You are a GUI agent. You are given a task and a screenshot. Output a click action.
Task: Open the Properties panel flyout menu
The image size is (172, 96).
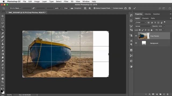click(x=171, y=14)
